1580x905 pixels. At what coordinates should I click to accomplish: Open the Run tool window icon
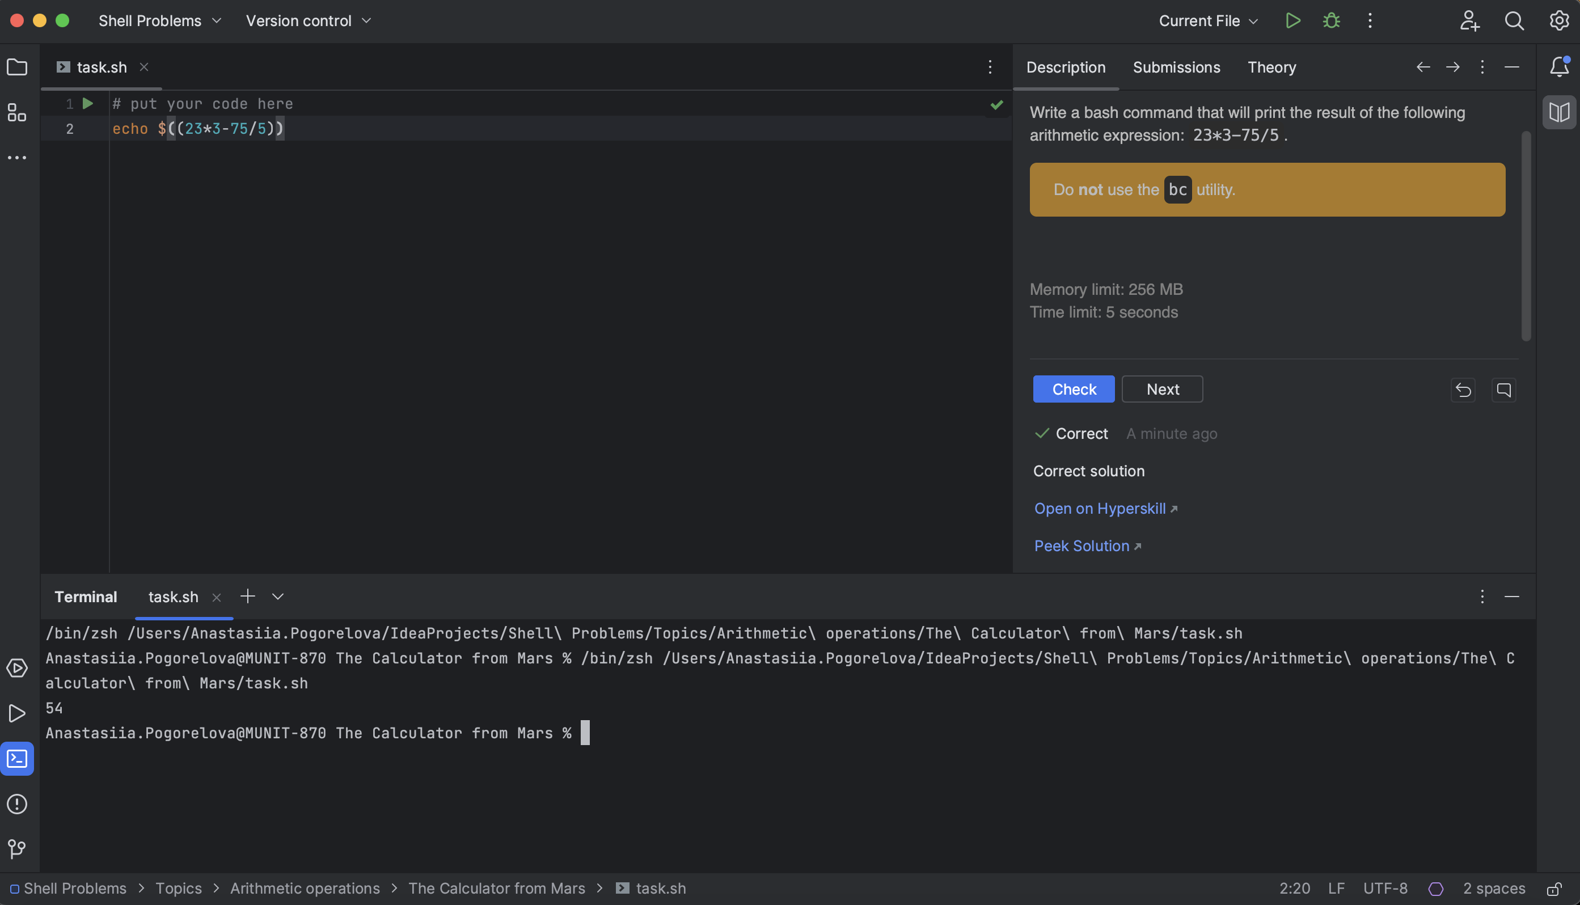(17, 713)
